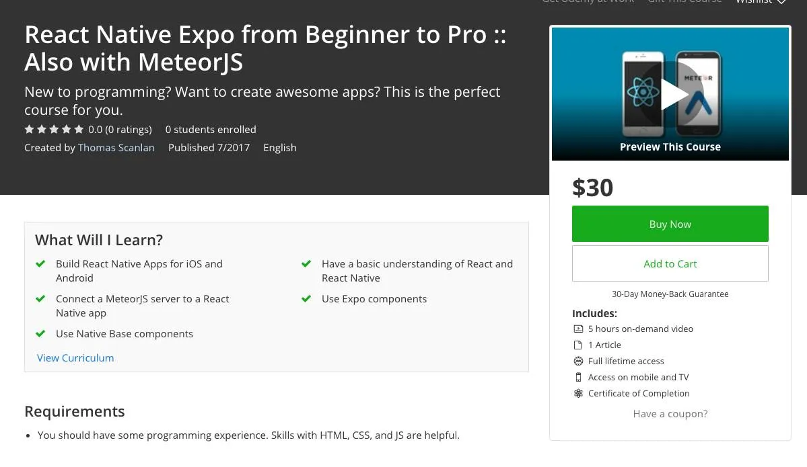Click the Have a coupon? link
Screen dimensions: 807x467
(x=670, y=414)
